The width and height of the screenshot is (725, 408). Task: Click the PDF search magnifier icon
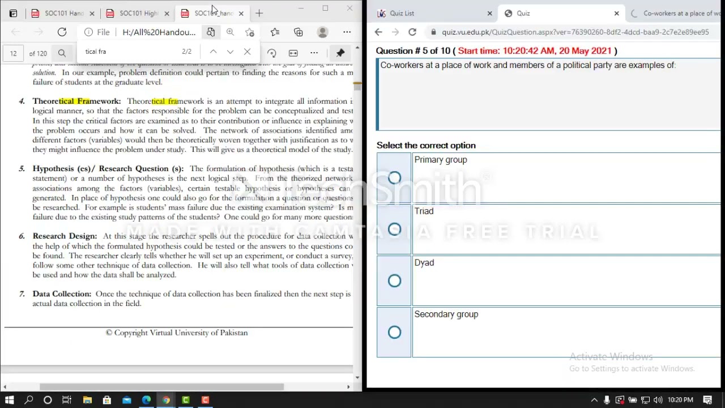pos(62,53)
